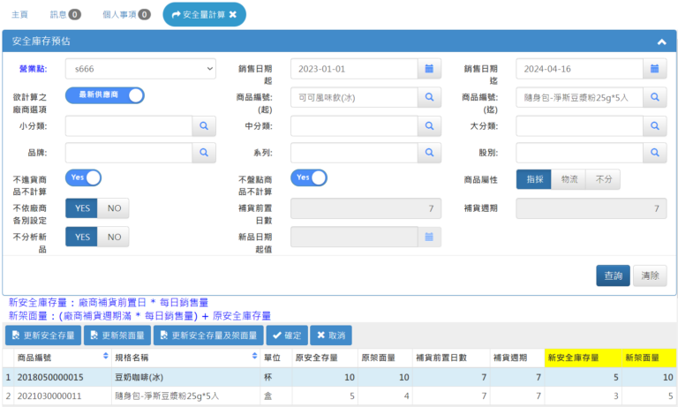The width and height of the screenshot is (678, 407).
Task: Click 更新安全存量及架面量 button
Action: click(208, 335)
